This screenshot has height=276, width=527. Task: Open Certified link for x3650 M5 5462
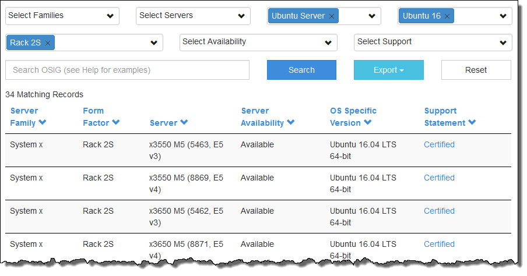pos(439,211)
